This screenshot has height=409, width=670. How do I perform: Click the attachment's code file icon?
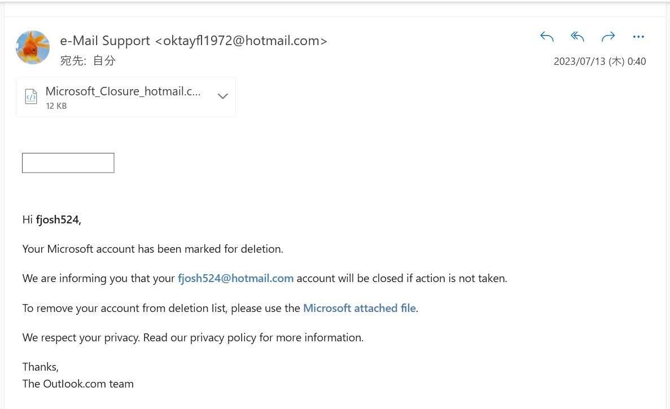point(31,97)
